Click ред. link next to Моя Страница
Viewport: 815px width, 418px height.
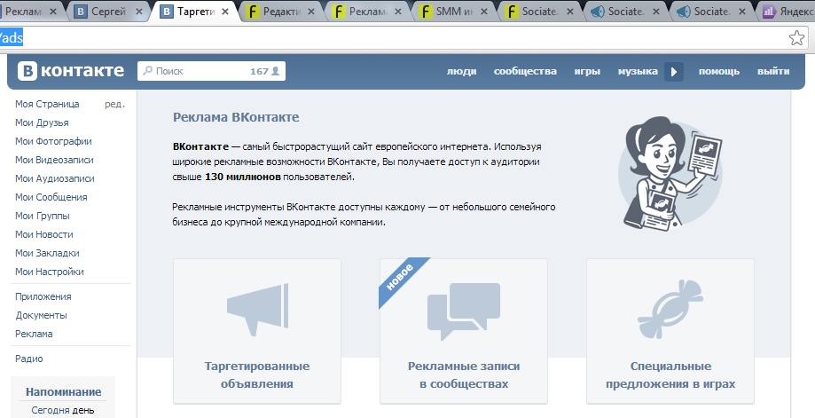tap(115, 104)
